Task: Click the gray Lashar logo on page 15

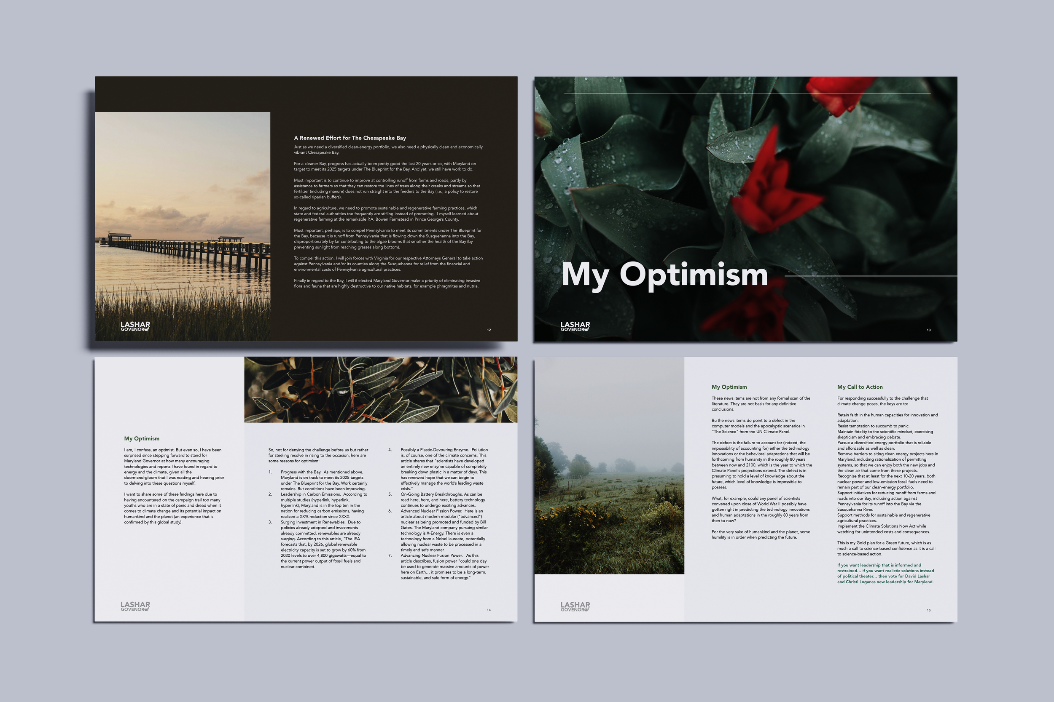Action: click(x=575, y=606)
